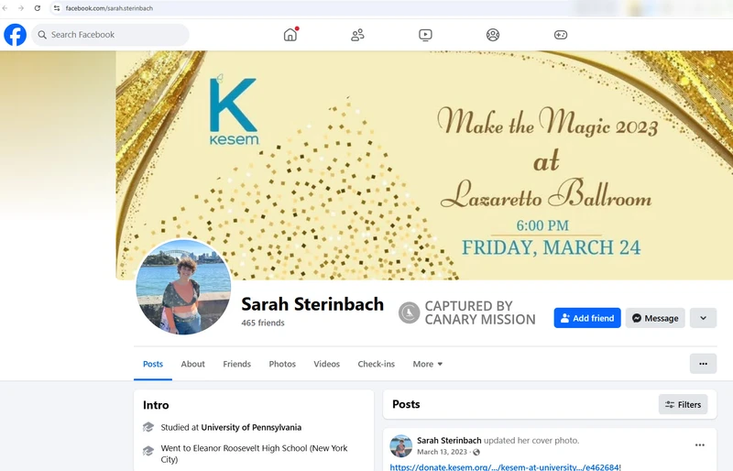The height and width of the screenshot is (471, 733).
Task: Click the Add friend button
Action: click(587, 318)
